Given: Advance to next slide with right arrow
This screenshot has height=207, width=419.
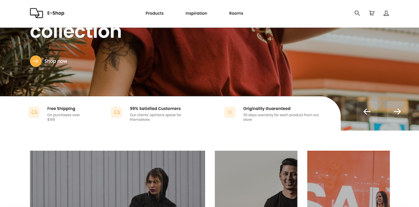Looking at the screenshot, I should 397,112.
